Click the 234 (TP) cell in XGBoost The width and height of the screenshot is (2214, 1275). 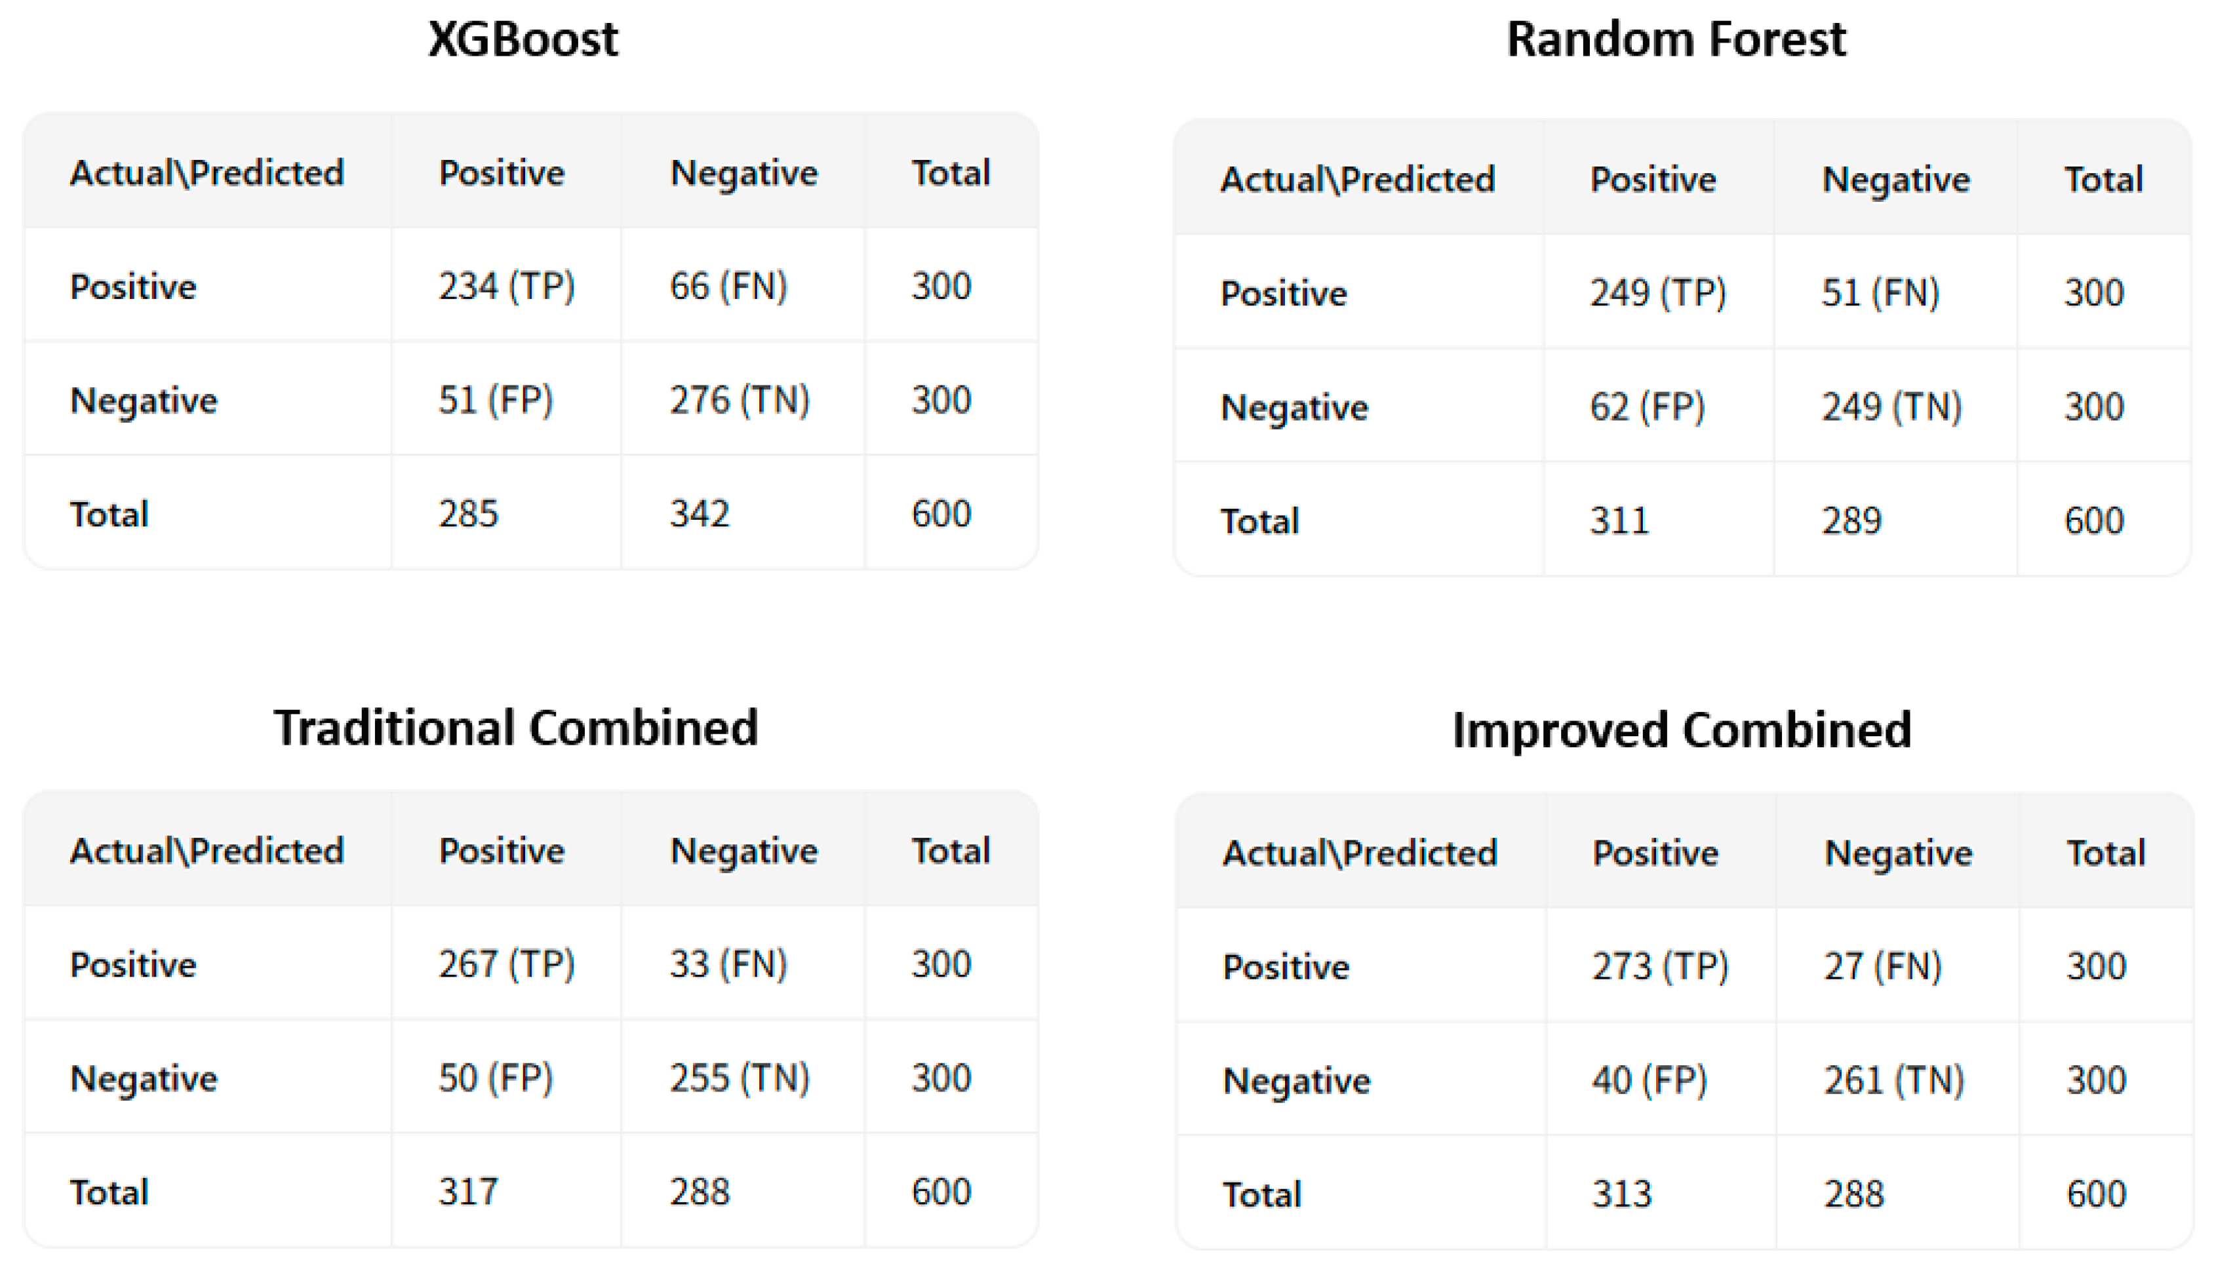tap(506, 286)
